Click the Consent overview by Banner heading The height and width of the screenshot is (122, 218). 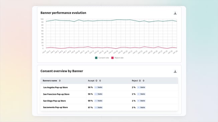point(62,71)
